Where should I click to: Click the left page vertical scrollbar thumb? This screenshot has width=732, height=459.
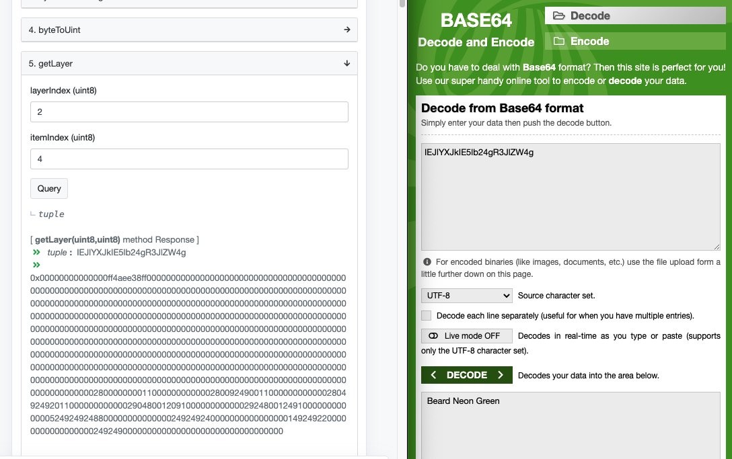402,4
